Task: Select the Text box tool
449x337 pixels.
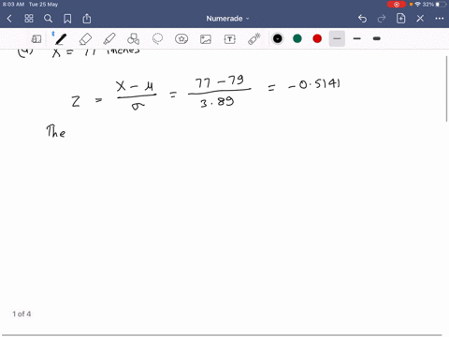Action: pos(230,39)
